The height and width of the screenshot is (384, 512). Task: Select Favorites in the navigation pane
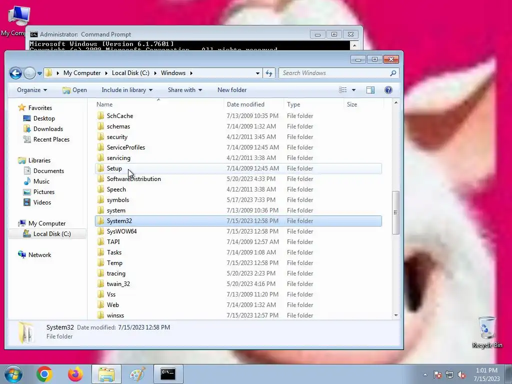coord(40,108)
